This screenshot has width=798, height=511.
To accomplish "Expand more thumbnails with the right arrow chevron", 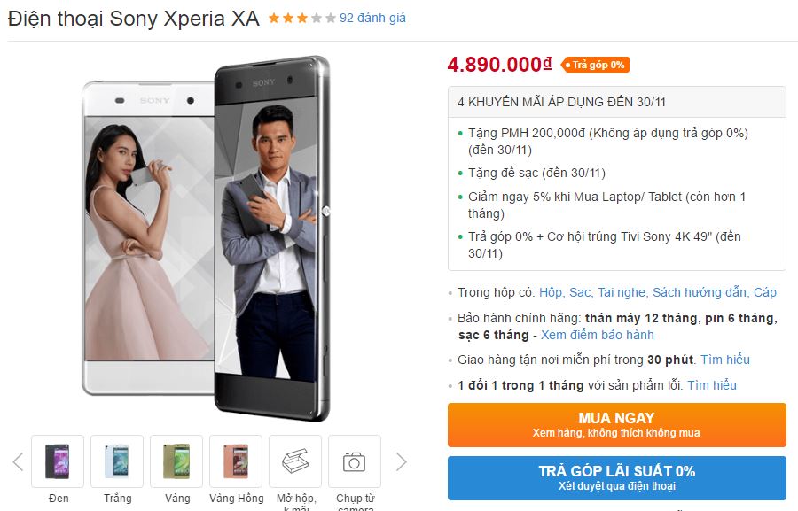I will coord(401,461).
